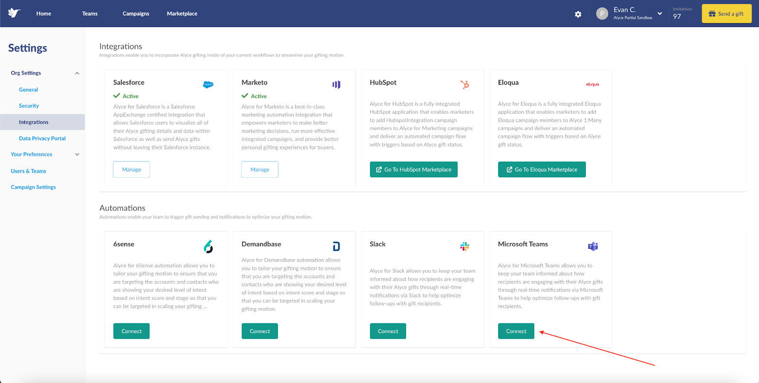Click the Alyce Partial Sandbox label
The height and width of the screenshot is (383, 759).
pos(633,18)
